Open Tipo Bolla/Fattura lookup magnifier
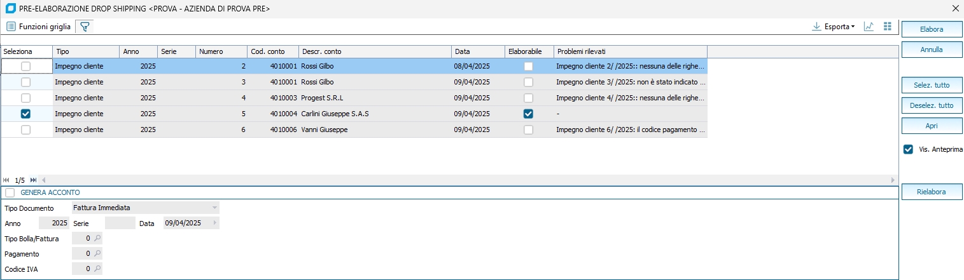 pyautogui.click(x=97, y=238)
